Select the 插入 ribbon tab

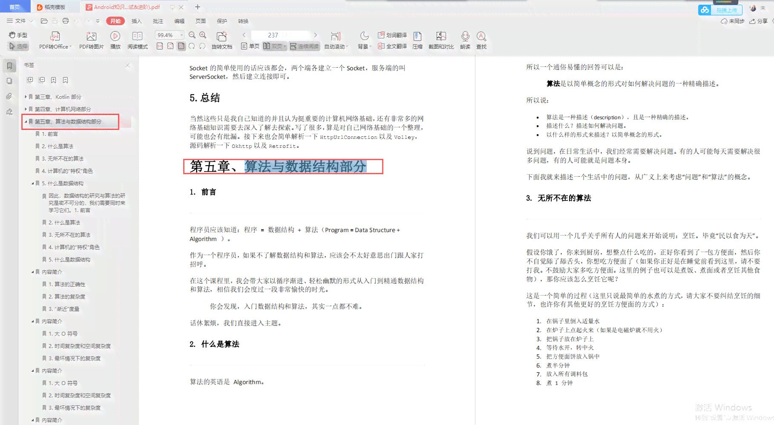[136, 21]
